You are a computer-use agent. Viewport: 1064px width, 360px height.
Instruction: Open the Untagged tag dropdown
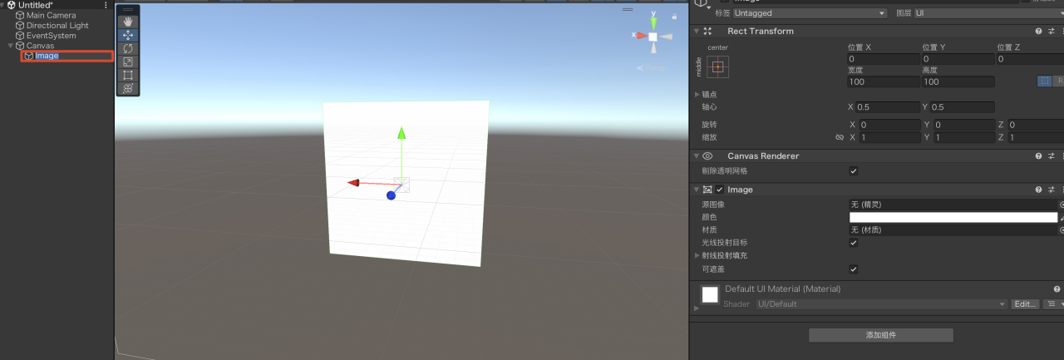pos(810,13)
